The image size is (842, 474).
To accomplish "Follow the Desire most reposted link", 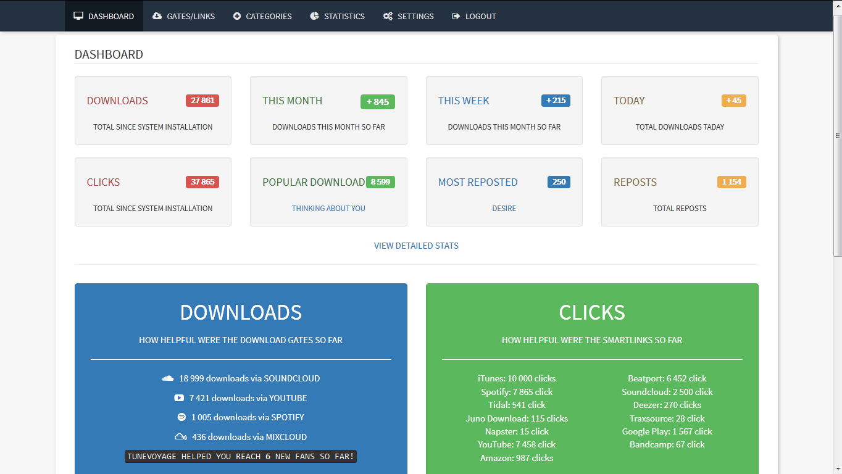I will (x=504, y=209).
